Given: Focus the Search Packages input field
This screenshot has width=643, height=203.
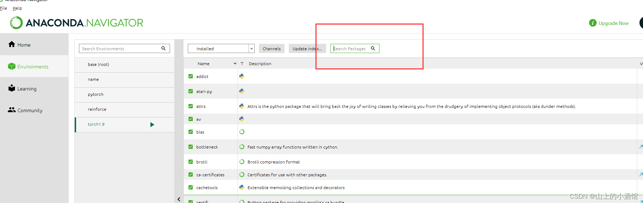Looking at the screenshot, I should click(355, 48).
